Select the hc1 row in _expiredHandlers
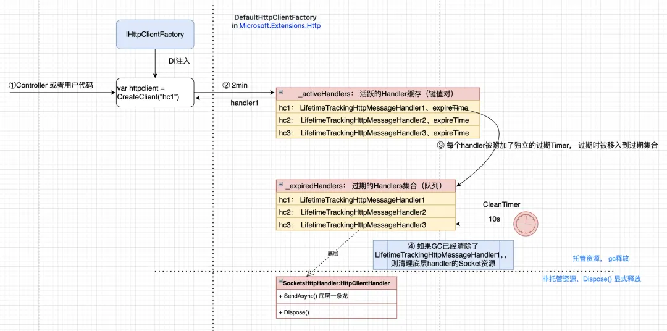This screenshot has height=331, width=667. point(366,199)
